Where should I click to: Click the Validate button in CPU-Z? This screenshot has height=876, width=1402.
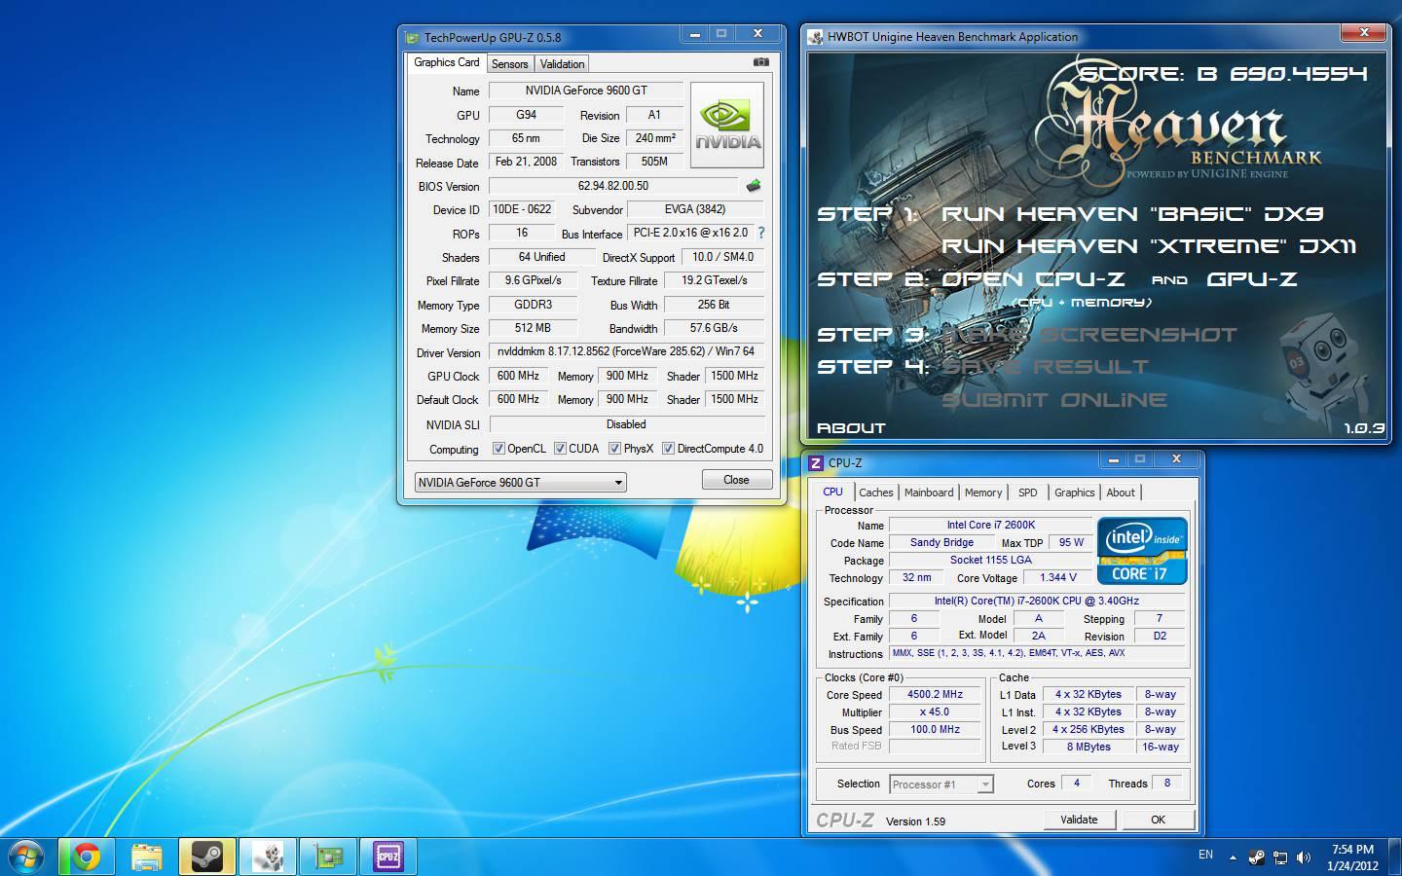click(x=1079, y=820)
